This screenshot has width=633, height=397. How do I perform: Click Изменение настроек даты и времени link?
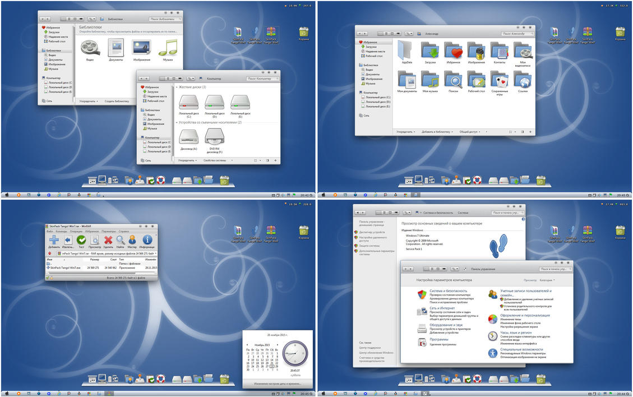(x=277, y=384)
